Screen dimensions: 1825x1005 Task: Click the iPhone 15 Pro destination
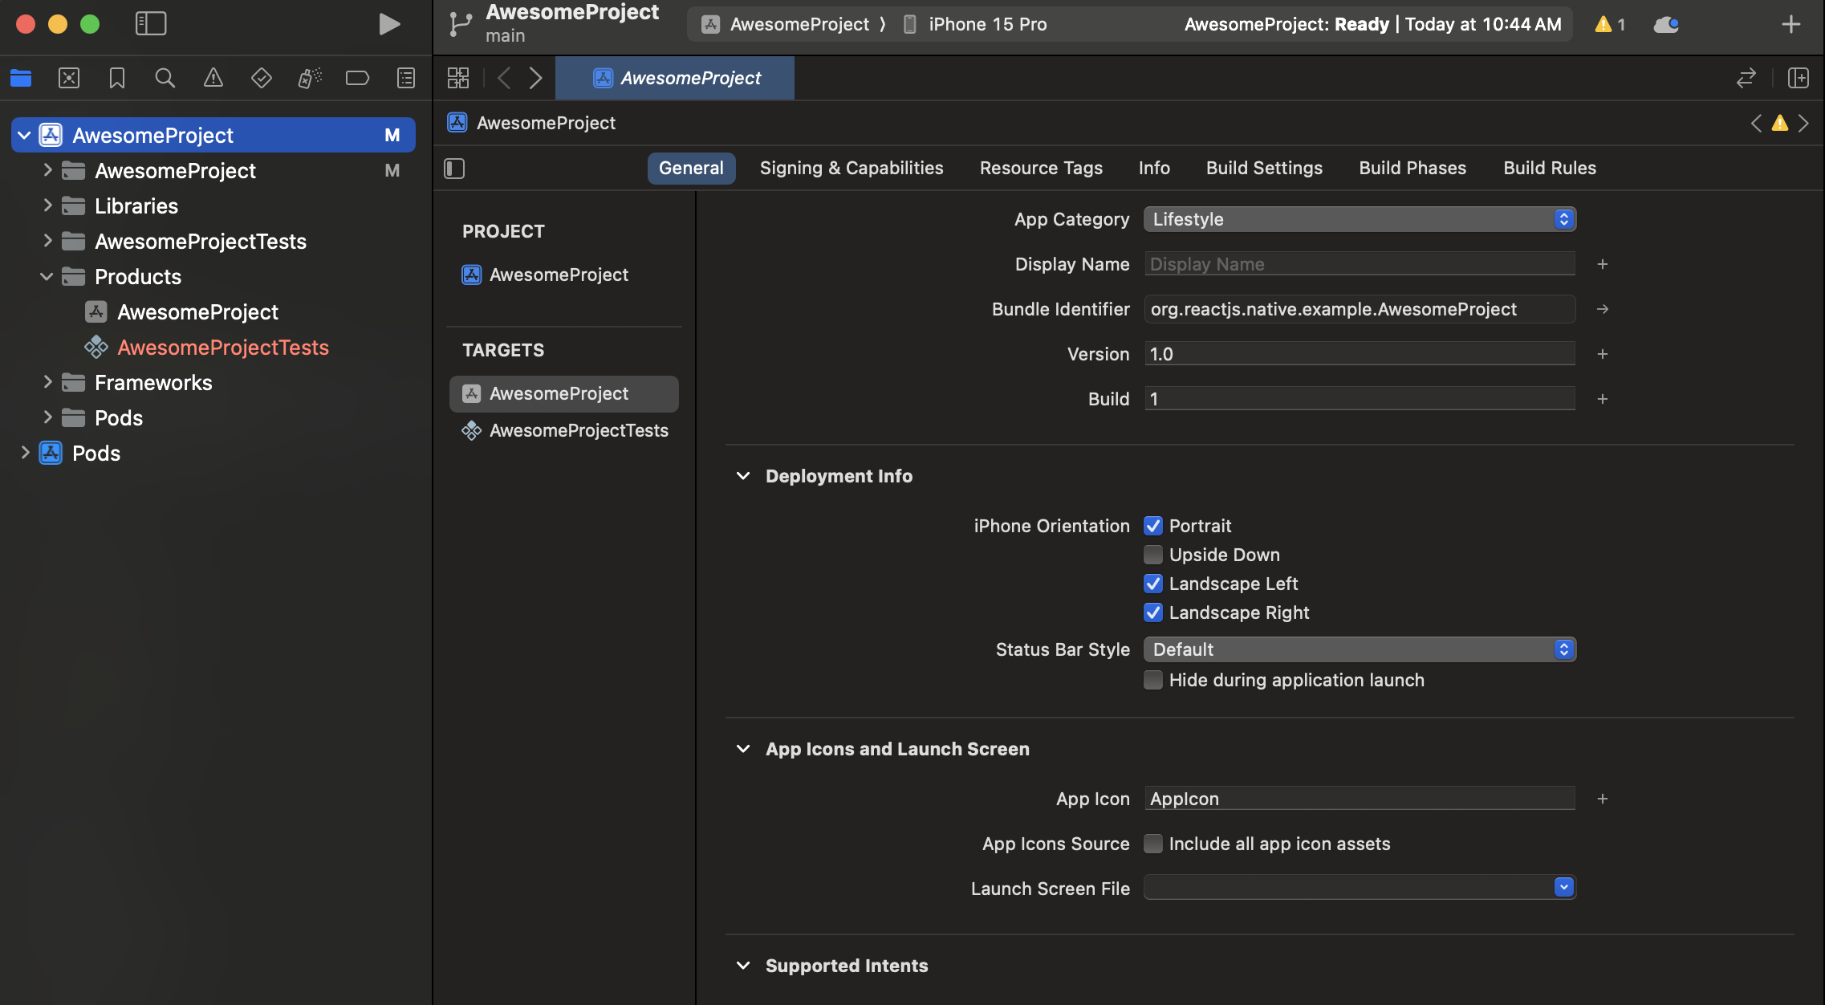987,24
